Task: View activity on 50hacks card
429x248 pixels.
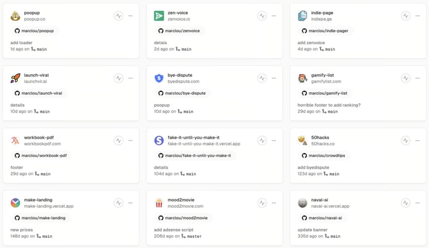Action: (406, 141)
